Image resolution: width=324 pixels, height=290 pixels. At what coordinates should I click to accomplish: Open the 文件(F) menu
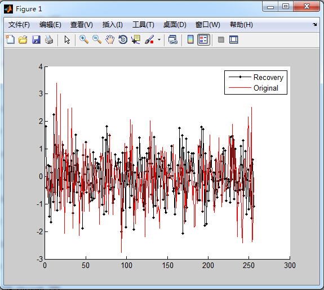[x=19, y=25]
